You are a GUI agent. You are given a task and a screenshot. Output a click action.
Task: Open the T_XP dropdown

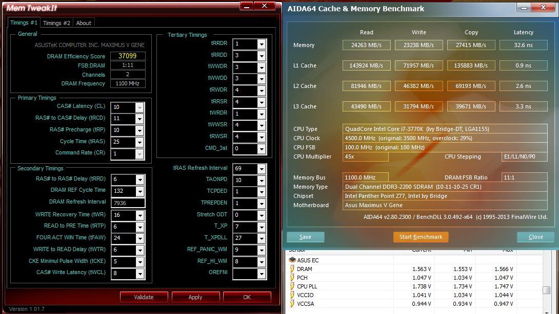coord(262,227)
